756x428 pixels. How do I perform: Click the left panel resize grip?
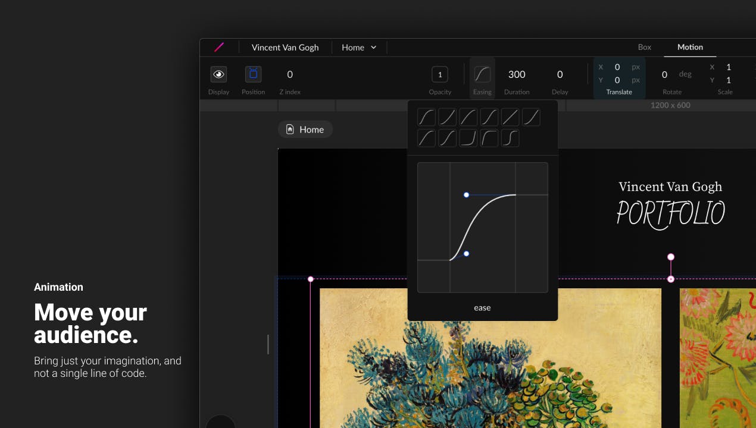click(x=268, y=344)
